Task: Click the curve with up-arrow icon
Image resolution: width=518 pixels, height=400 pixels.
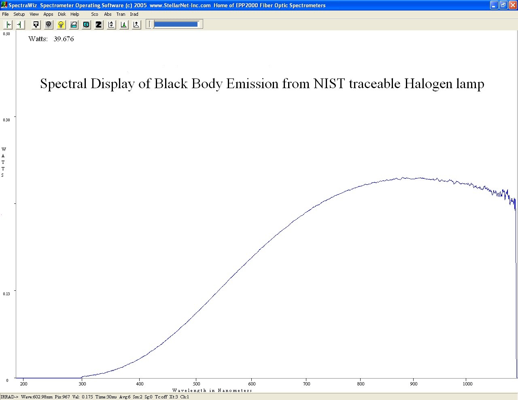Action: [x=136, y=25]
